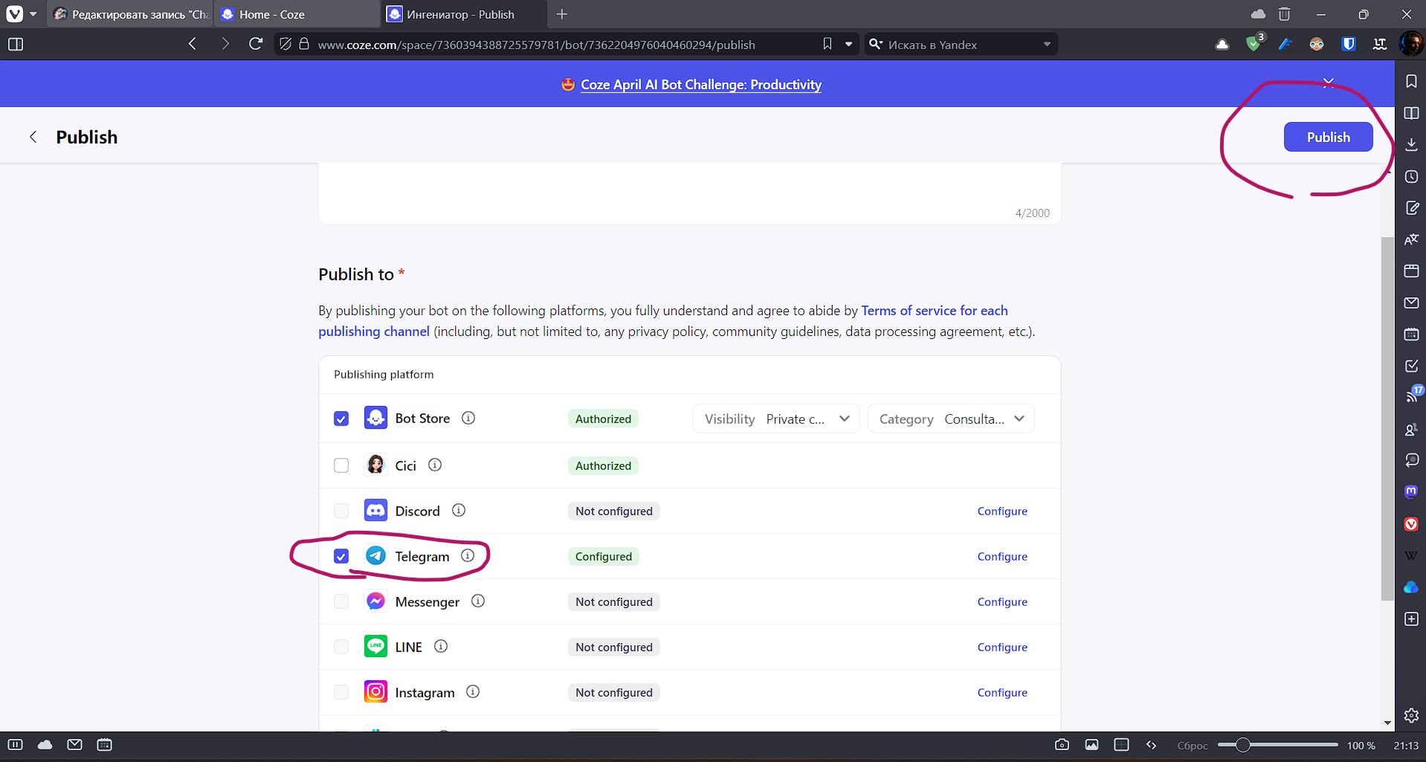Capture page with camera icon
Screen dimensions: 1426x762
[1062, 745]
